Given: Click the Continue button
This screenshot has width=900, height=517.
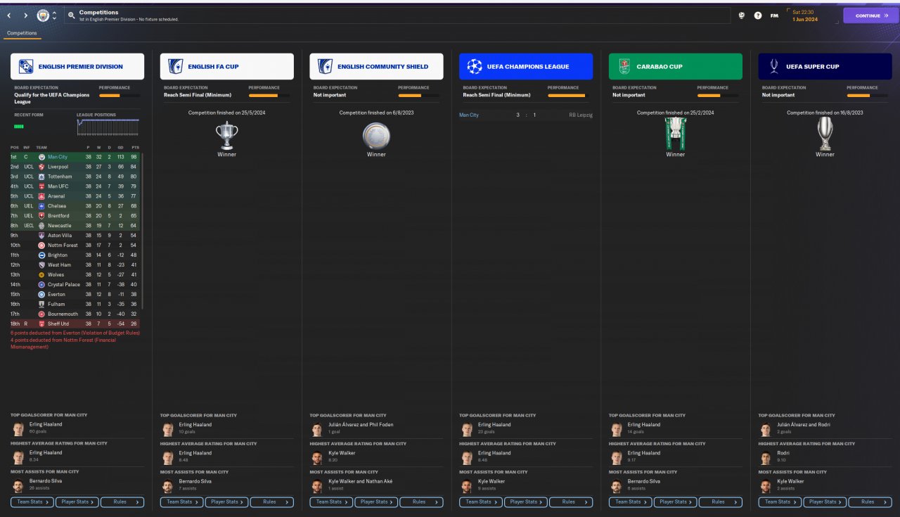Looking at the screenshot, I should tap(870, 15).
